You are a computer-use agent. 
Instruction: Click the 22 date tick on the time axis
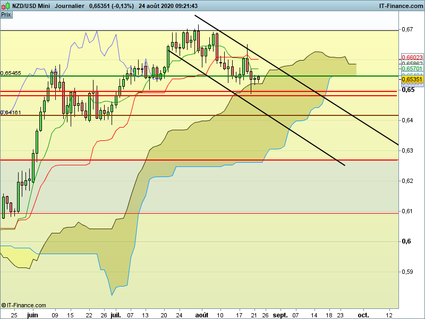point(89,315)
